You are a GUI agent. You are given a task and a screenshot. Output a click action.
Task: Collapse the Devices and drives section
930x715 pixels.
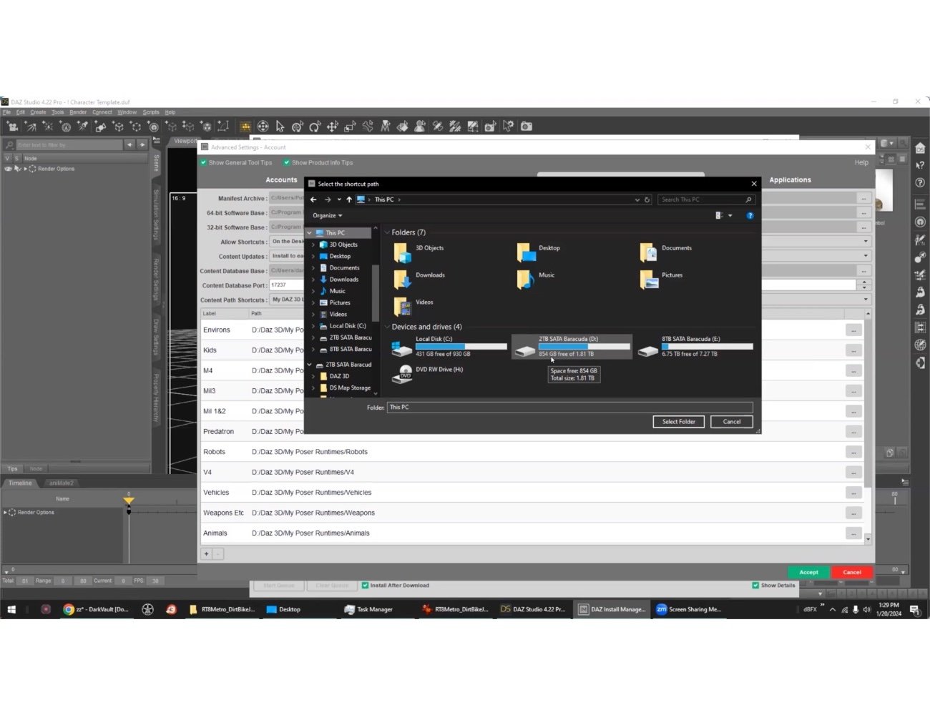(x=387, y=327)
